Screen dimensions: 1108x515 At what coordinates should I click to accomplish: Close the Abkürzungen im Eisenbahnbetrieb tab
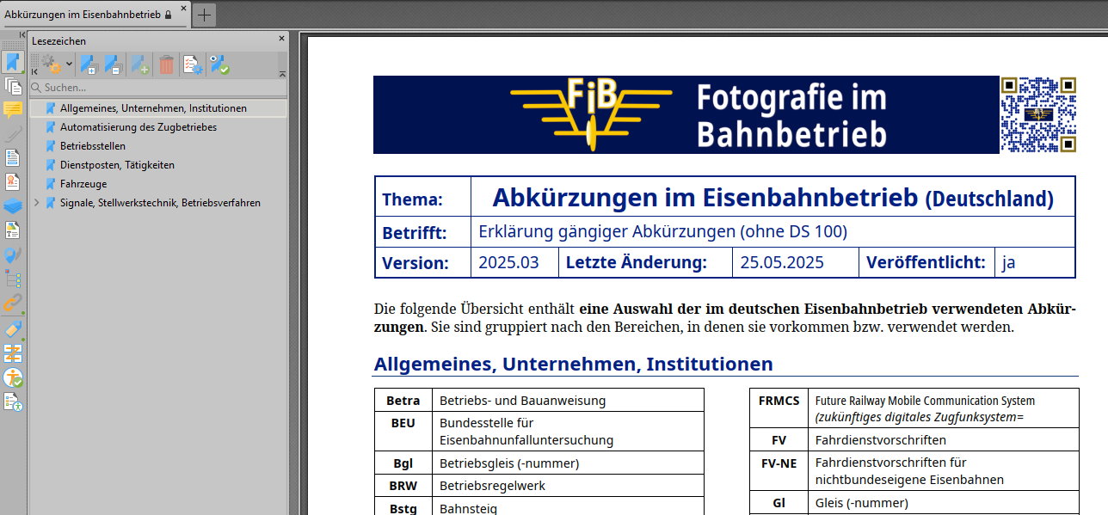point(183,9)
